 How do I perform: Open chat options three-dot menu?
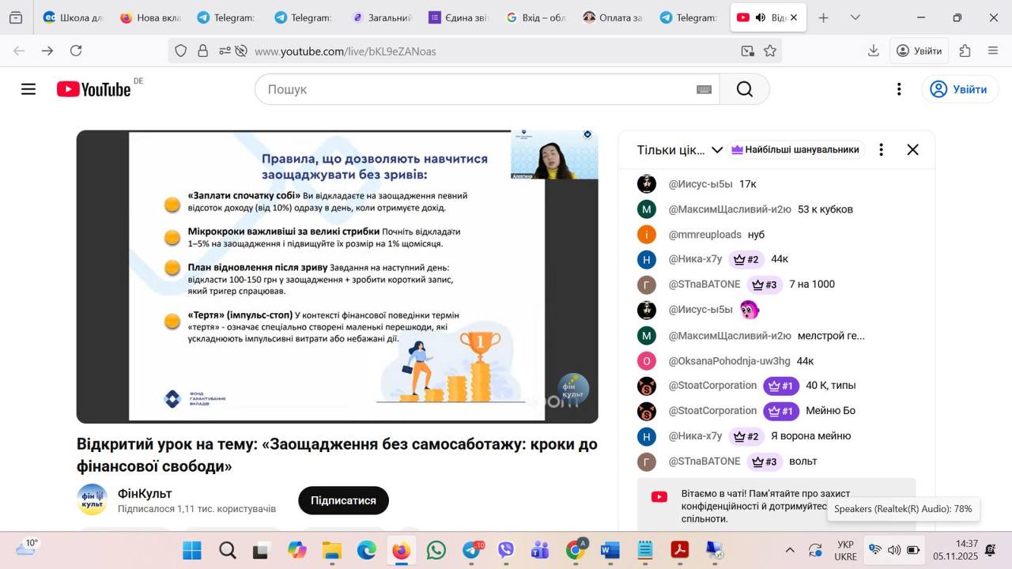pyautogui.click(x=881, y=149)
